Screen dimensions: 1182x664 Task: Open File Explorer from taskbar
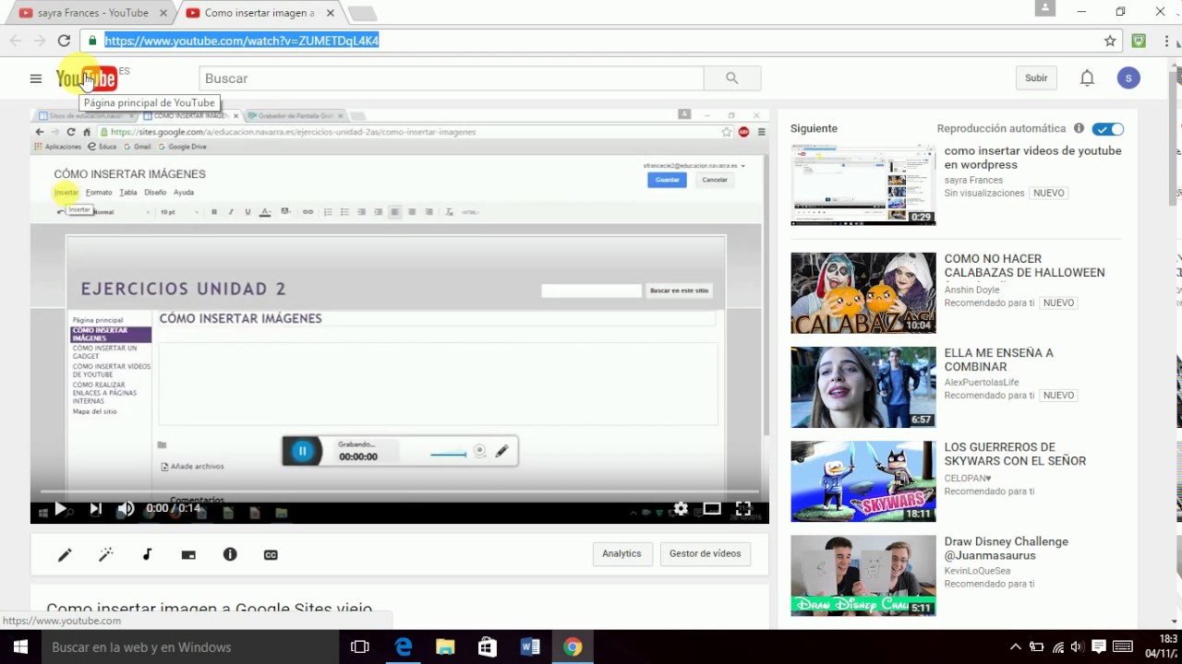click(x=445, y=647)
